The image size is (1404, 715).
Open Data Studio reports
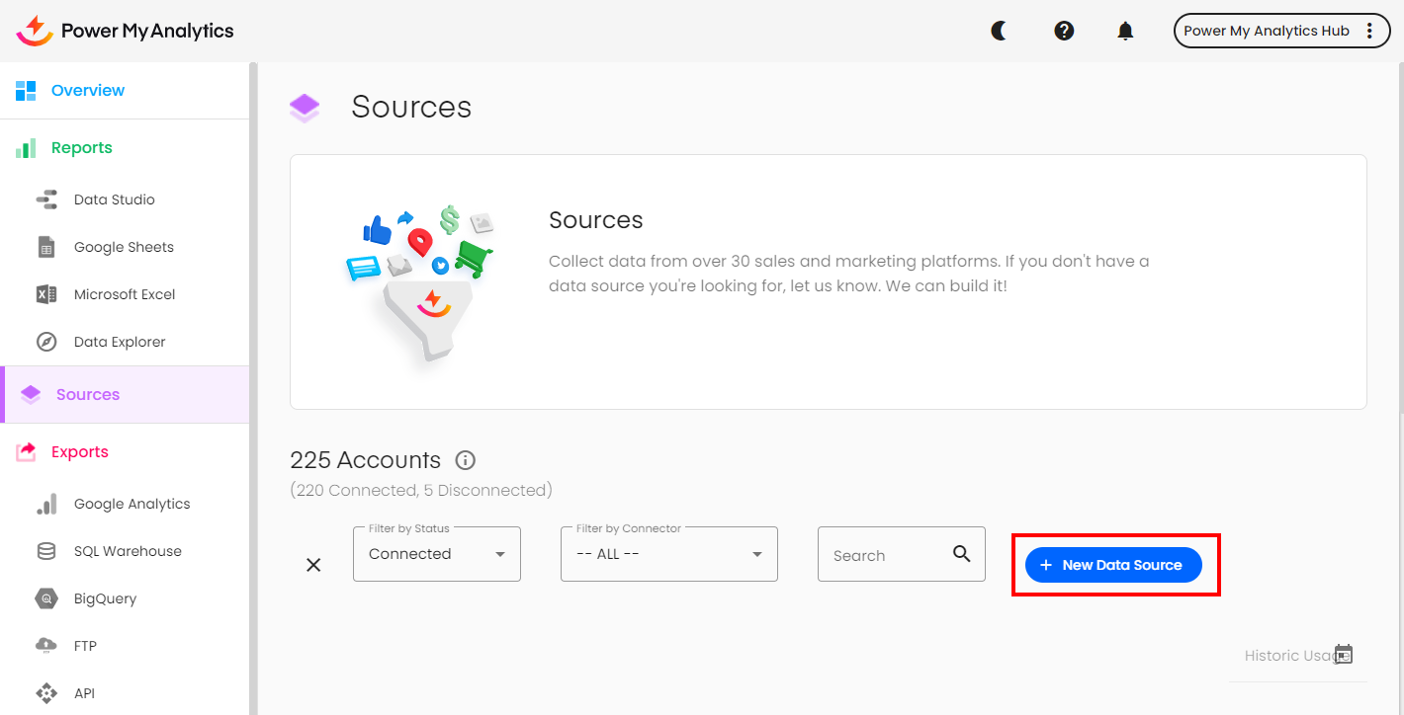pyautogui.click(x=114, y=199)
